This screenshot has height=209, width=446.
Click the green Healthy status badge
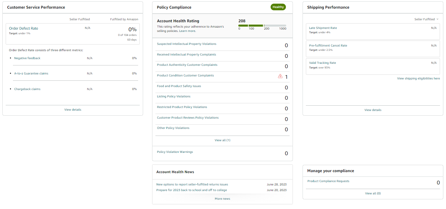278,7
